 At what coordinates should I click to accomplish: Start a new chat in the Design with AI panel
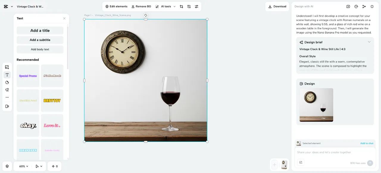click(348, 7)
